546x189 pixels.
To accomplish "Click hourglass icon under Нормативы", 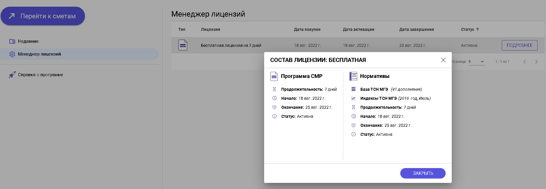I will pyautogui.click(x=353, y=107).
